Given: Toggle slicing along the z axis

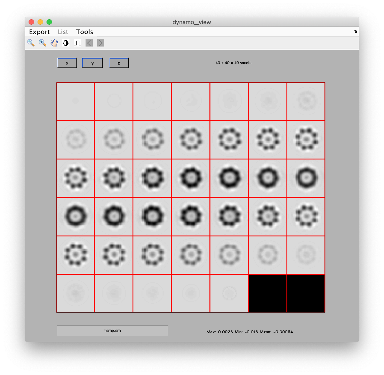Looking at the screenshot, I should click(x=119, y=63).
